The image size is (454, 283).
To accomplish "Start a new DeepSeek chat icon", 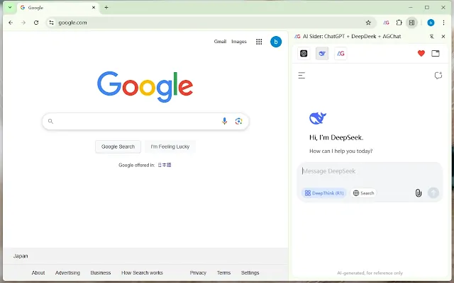I will coord(438,76).
